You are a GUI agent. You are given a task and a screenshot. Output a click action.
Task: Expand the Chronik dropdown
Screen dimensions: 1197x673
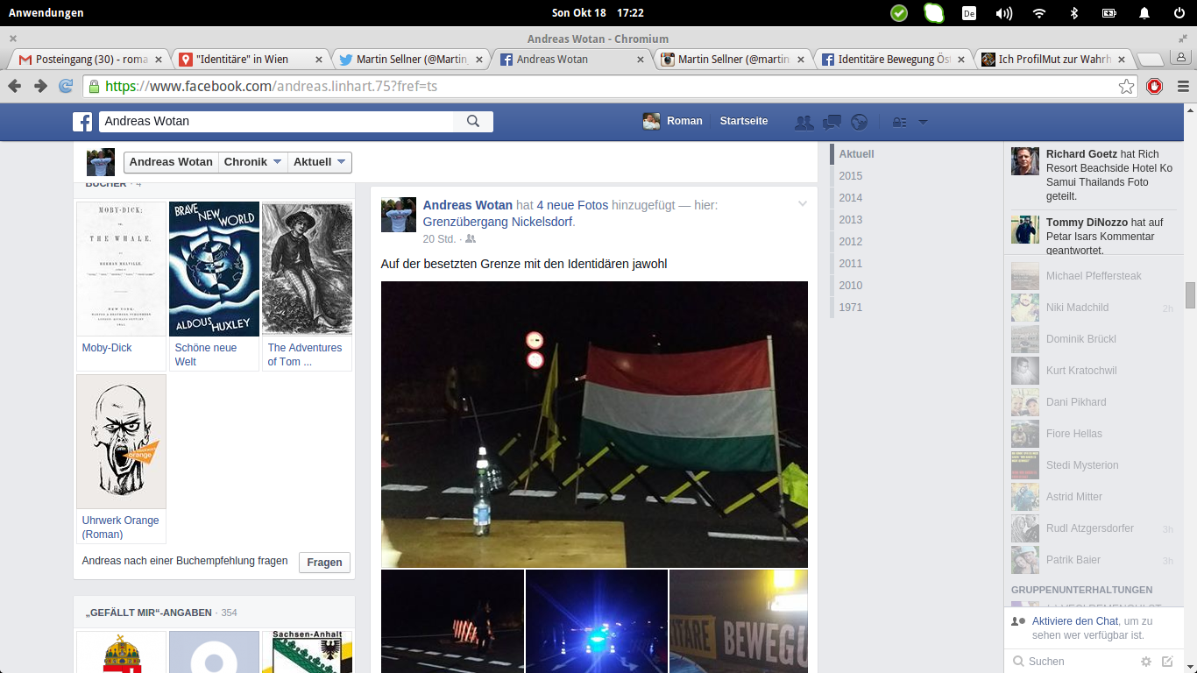click(252, 162)
